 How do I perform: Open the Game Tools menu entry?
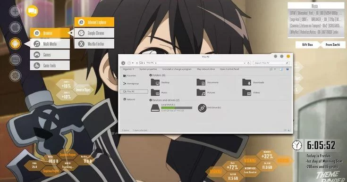50,66
